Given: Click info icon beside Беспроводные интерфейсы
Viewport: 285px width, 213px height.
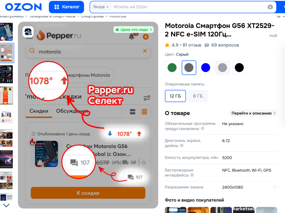Looking at the screenshot, I should [x=192, y=175].
